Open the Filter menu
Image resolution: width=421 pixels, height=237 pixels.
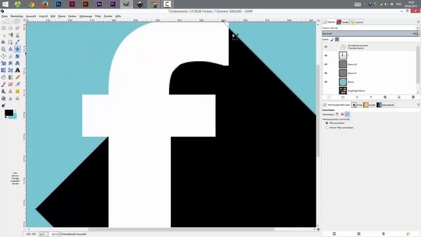tap(98, 16)
